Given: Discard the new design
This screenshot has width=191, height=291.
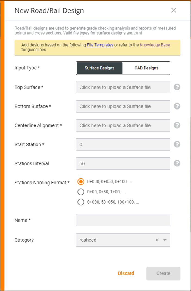Looking at the screenshot, I should [126, 273].
